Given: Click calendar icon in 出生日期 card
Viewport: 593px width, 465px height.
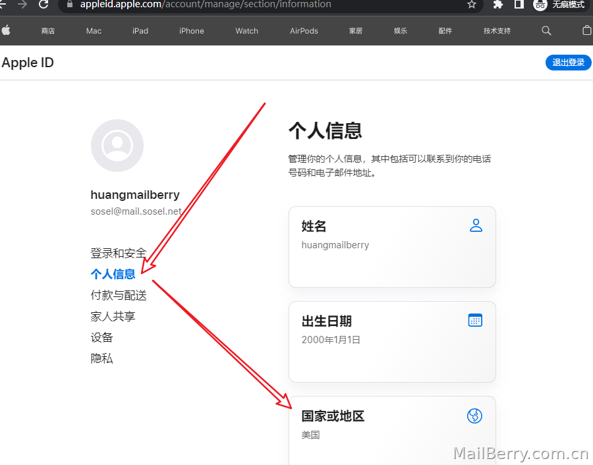Looking at the screenshot, I should (475, 320).
